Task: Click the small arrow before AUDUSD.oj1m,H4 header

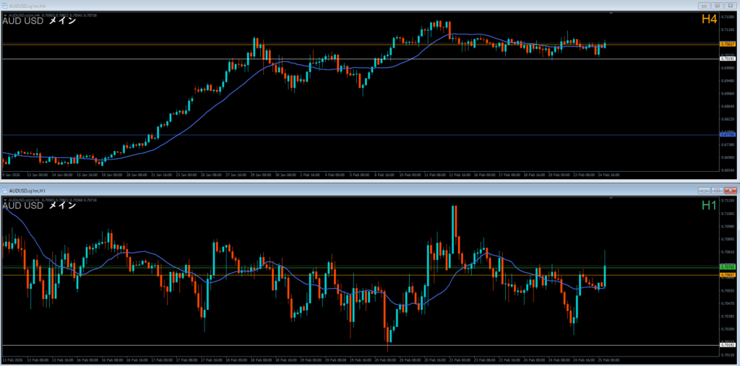Action: pyautogui.click(x=5, y=15)
